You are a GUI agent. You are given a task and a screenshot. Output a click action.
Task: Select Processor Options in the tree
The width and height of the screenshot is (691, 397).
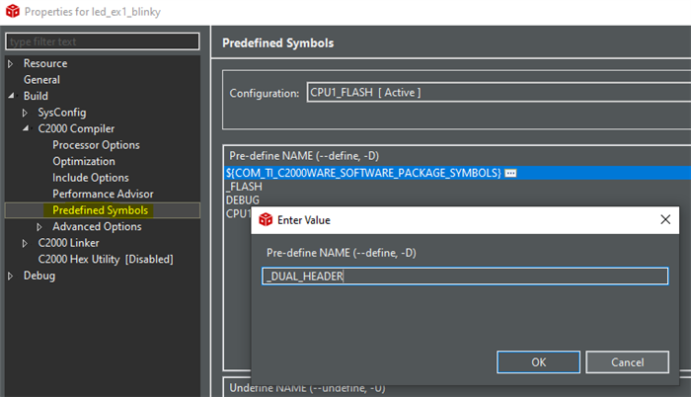pyautogui.click(x=96, y=145)
